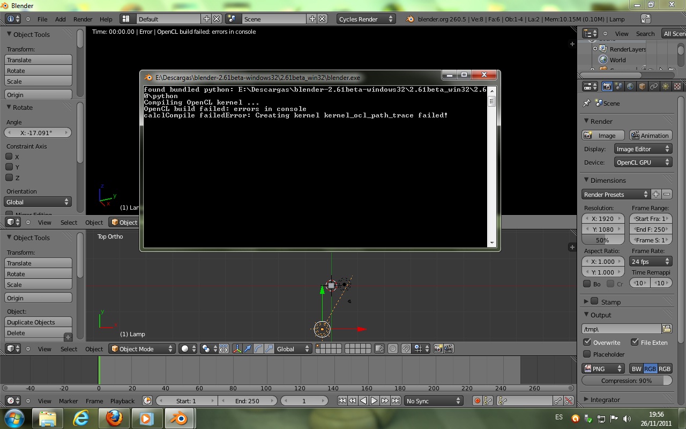Adjust the resolution 50% percentage slider
The height and width of the screenshot is (429, 686).
pos(603,240)
